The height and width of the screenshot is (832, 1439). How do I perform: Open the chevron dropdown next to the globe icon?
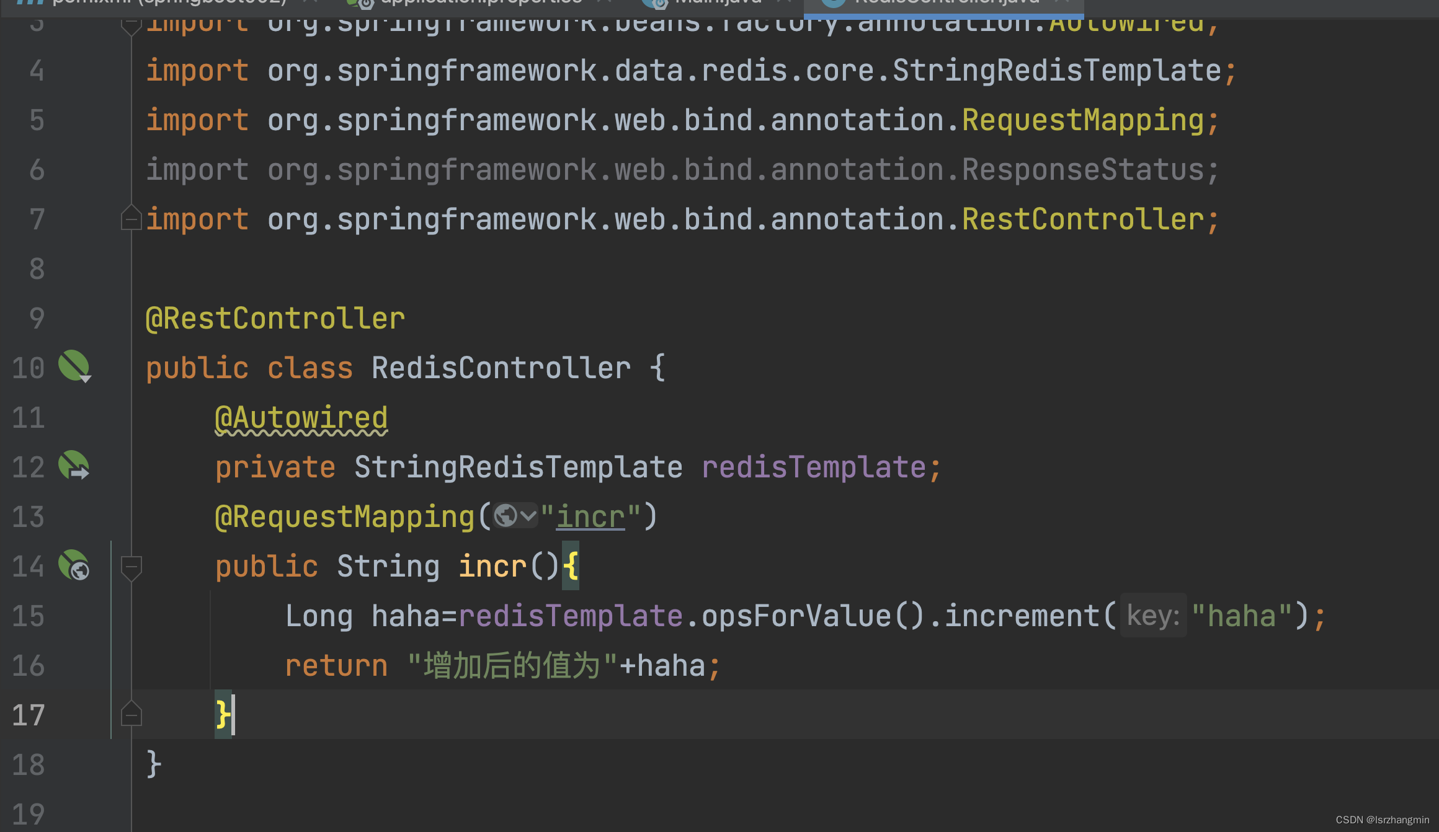click(x=528, y=516)
